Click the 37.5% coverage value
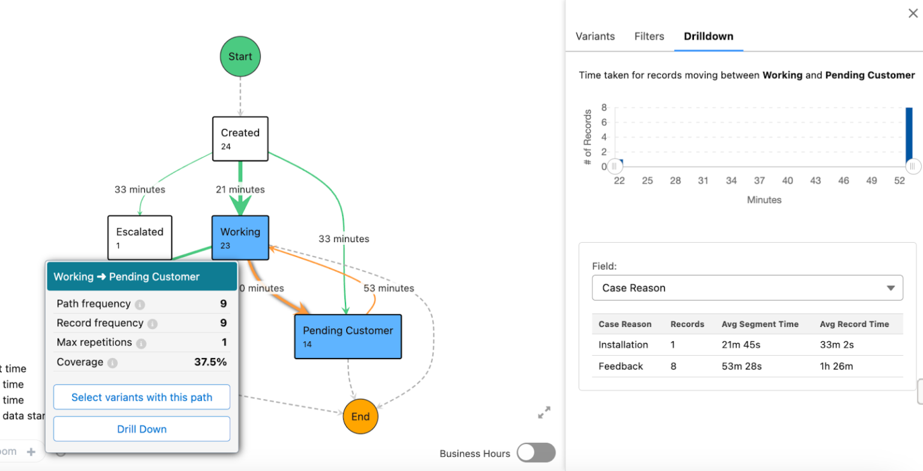Screen dimensions: 923x471 (210, 362)
